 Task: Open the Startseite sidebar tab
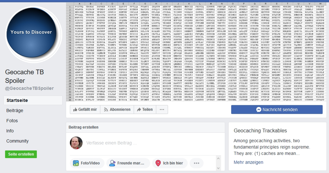(33, 100)
